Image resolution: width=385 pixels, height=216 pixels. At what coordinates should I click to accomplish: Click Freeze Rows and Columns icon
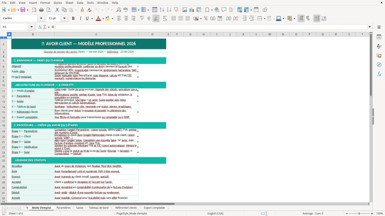click(x=246, y=10)
